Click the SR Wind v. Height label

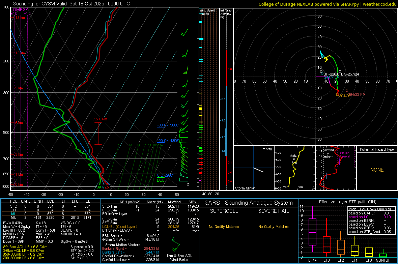[x=329, y=153]
